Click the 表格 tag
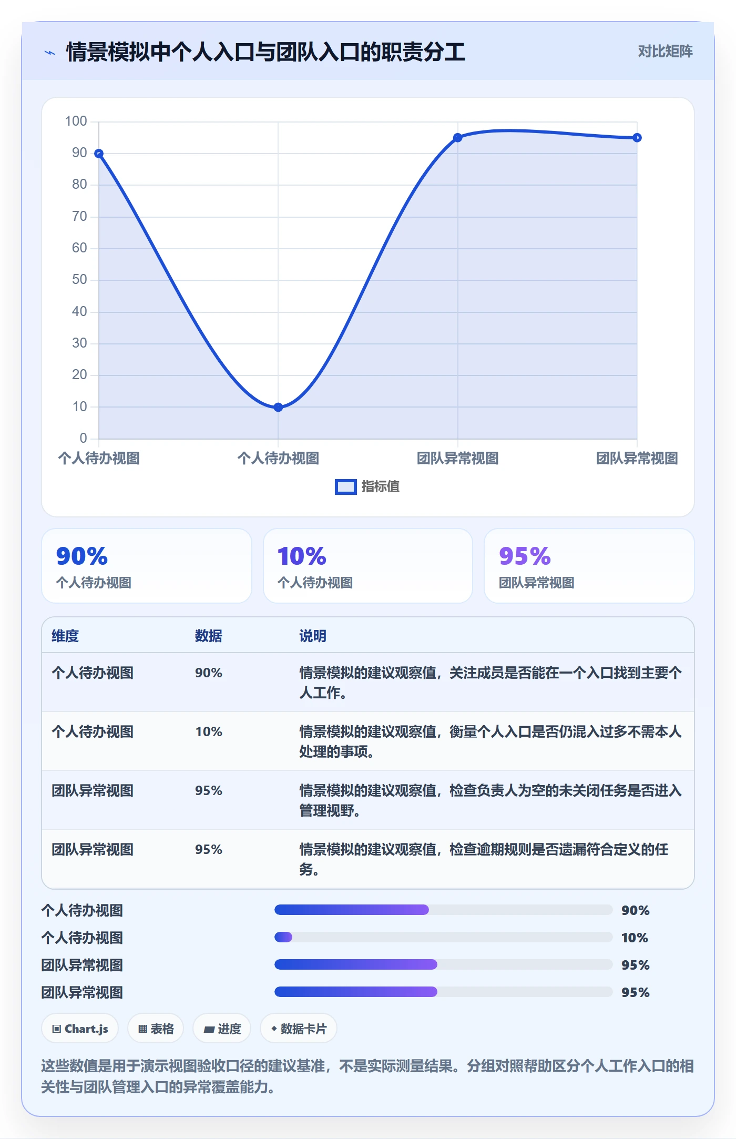The image size is (736, 1139). pyautogui.click(x=156, y=1029)
